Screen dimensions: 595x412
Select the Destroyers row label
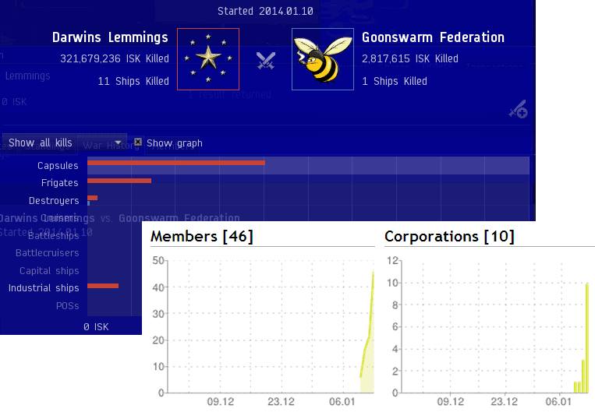54,200
